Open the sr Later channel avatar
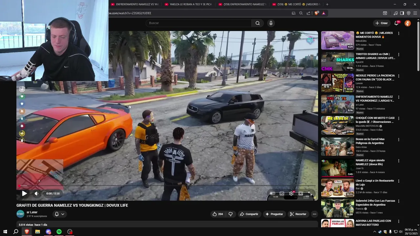Screen dimensions: 420x236 (20, 214)
